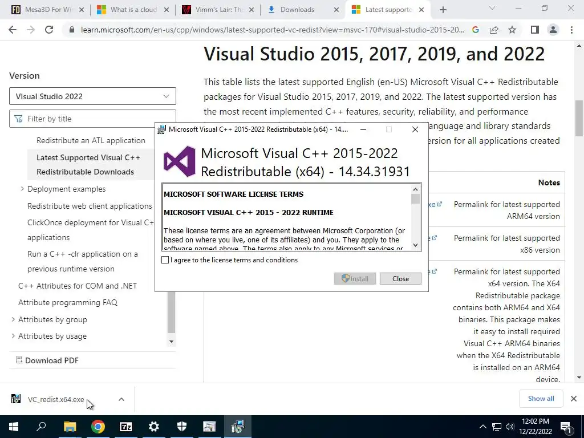The image size is (584, 438).
Task: Open C++ Attributes for COM and .NET
Action: coord(78,286)
